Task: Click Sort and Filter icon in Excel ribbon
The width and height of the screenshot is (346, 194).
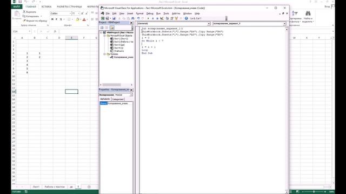Action: click(x=295, y=13)
